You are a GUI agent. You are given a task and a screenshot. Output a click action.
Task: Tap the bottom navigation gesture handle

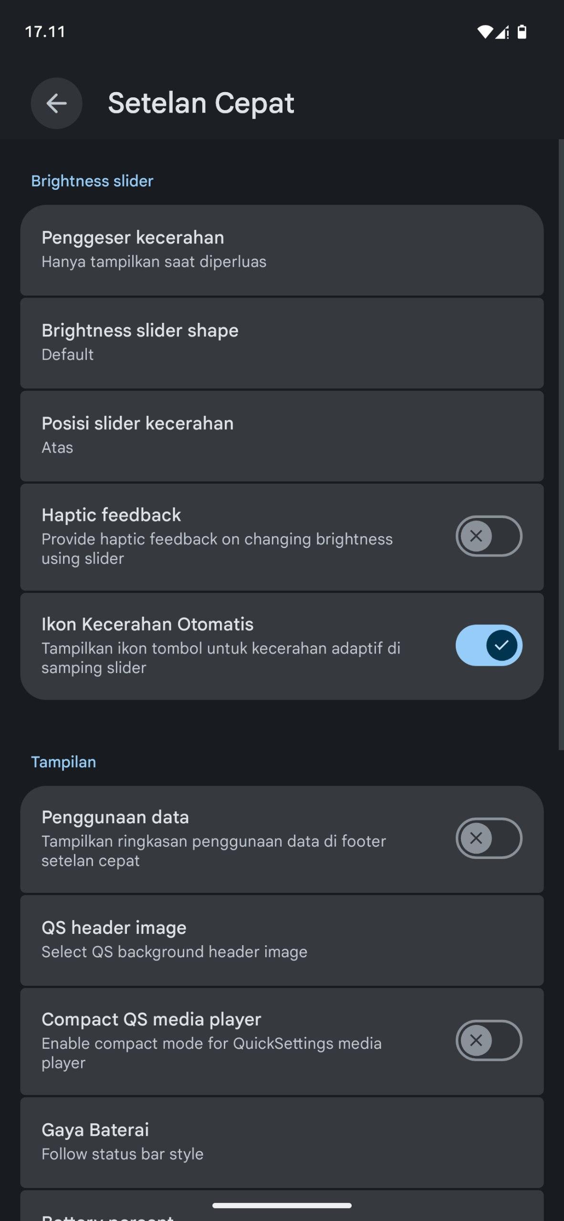tap(282, 1205)
